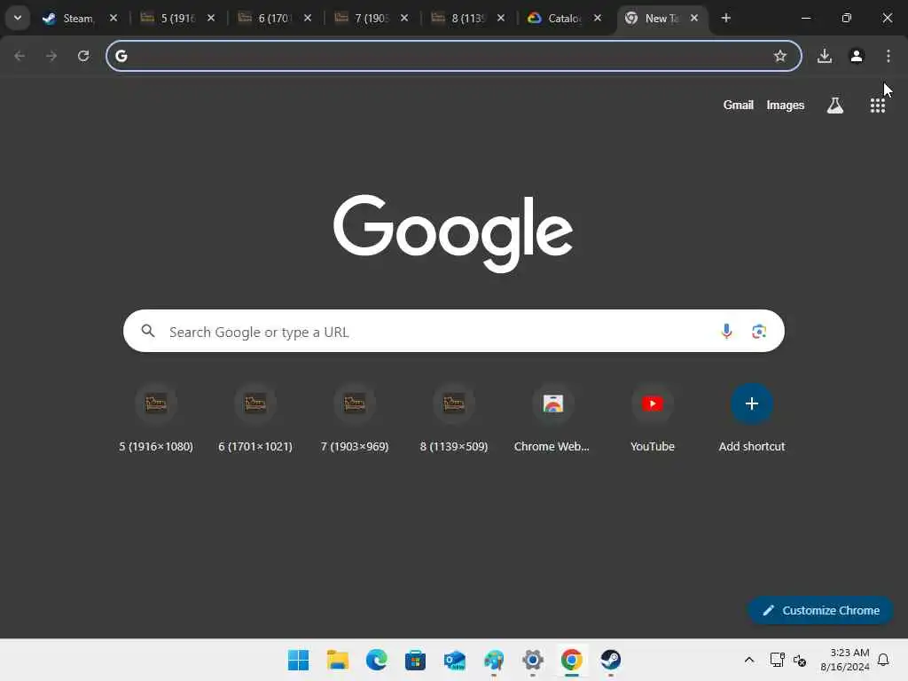Close the New Tab tab
Screen dimensions: 908x681
[694, 18]
